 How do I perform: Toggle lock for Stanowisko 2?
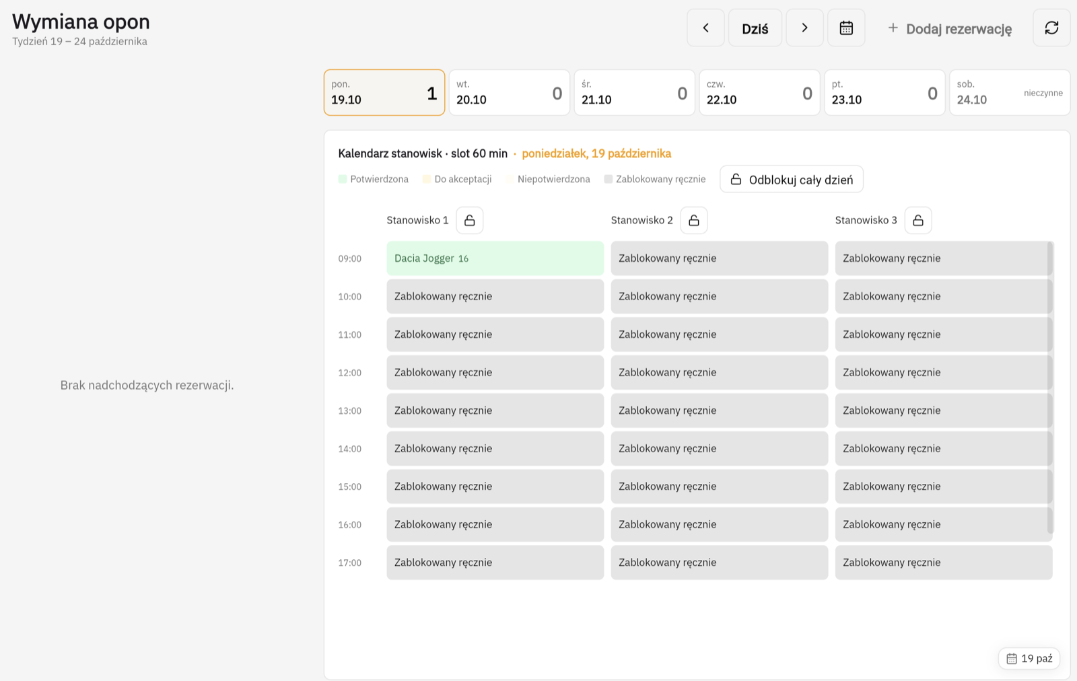(x=694, y=220)
